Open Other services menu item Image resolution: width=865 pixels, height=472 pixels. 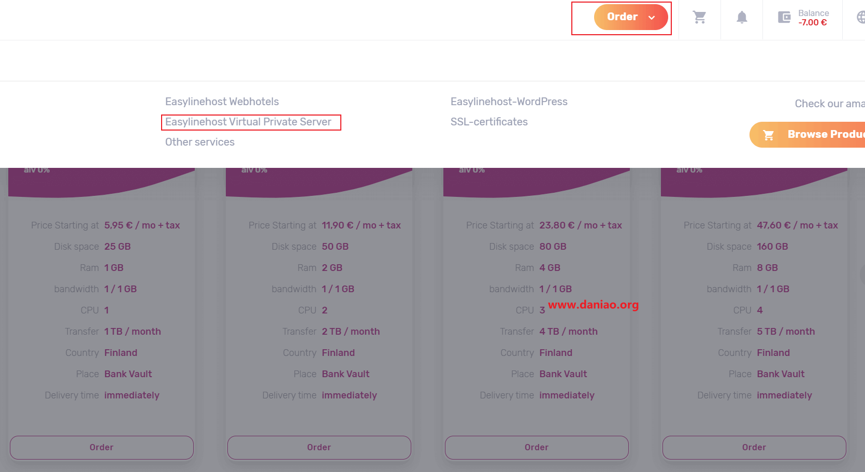pos(200,142)
